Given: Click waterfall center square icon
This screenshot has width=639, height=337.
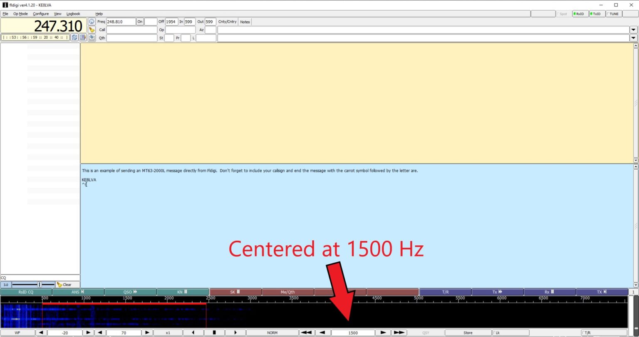Looking at the screenshot, I should 214,333.
